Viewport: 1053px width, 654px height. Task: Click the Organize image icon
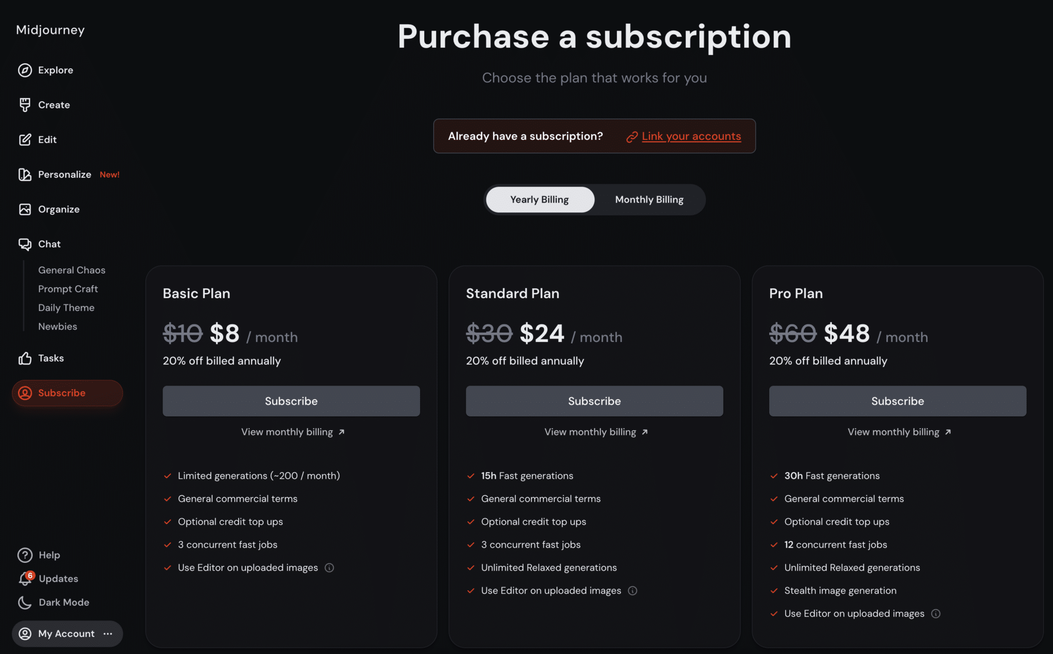[25, 209]
